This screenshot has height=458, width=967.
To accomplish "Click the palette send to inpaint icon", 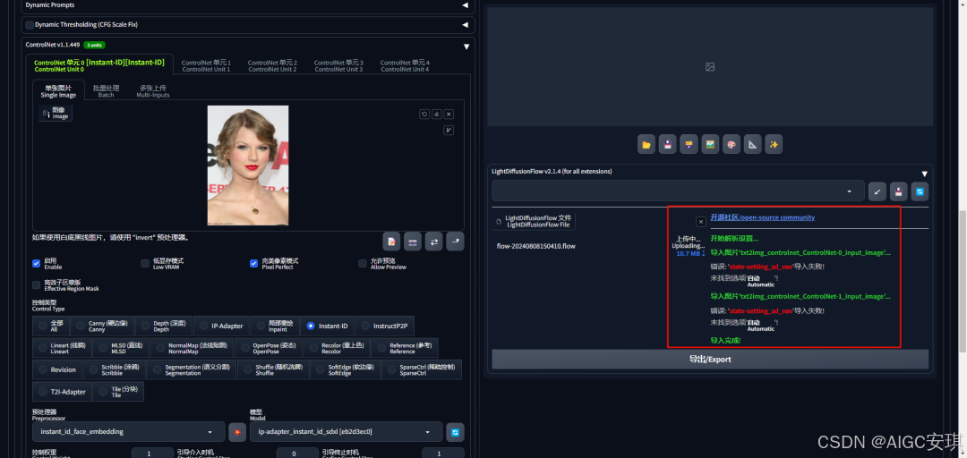I will 731,144.
